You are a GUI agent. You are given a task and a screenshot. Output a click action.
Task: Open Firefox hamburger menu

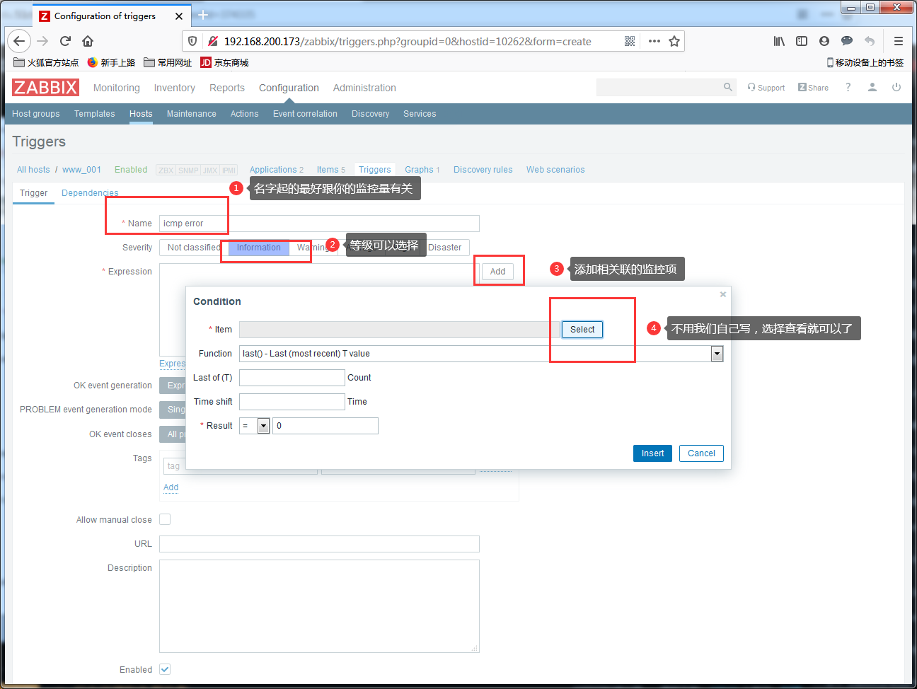point(899,41)
